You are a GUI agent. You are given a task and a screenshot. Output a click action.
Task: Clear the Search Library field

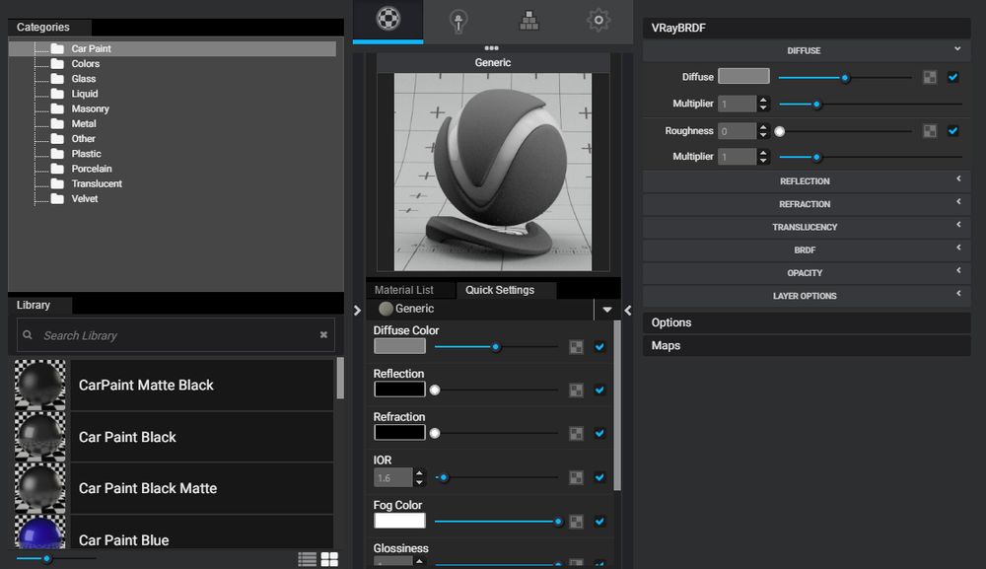[323, 335]
